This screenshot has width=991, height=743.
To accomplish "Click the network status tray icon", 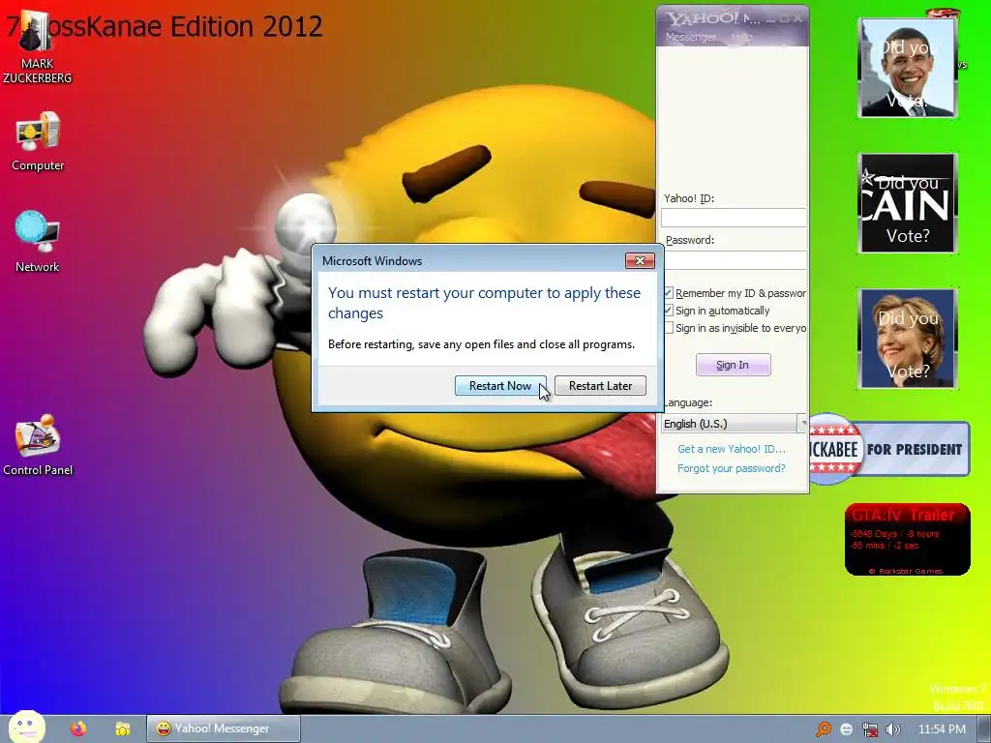I will click(870, 729).
